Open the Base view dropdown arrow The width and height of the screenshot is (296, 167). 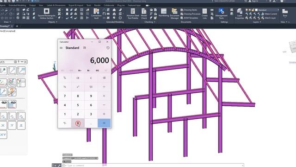(x=285, y=18)
